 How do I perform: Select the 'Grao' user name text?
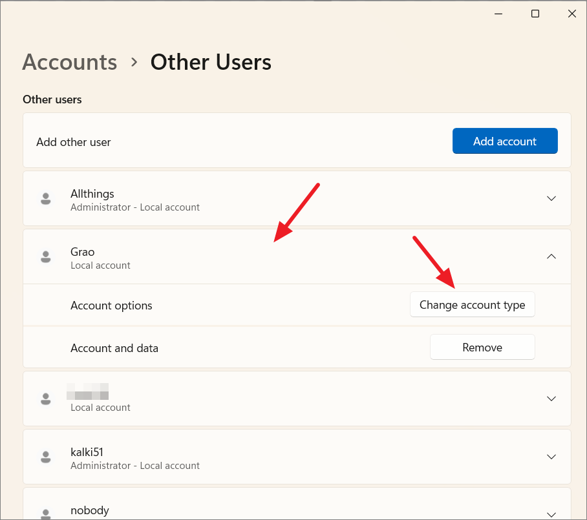[82, 252]
